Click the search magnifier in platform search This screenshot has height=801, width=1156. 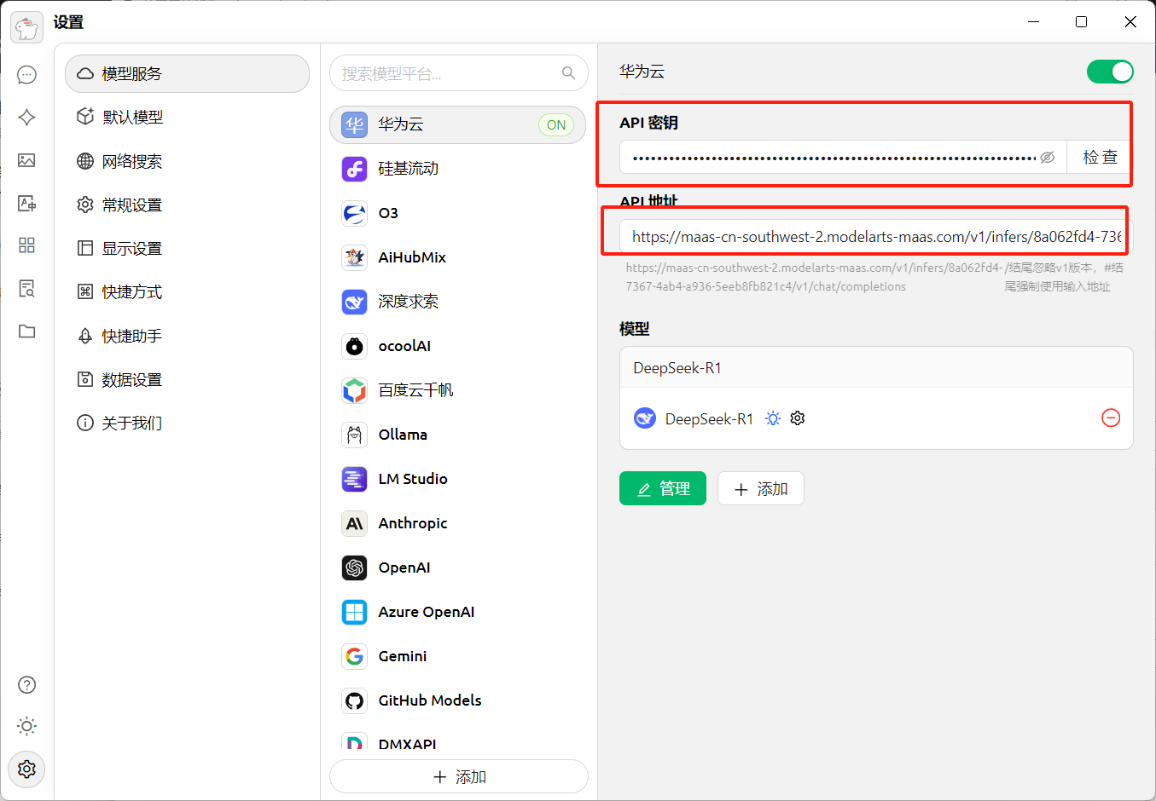568,73
